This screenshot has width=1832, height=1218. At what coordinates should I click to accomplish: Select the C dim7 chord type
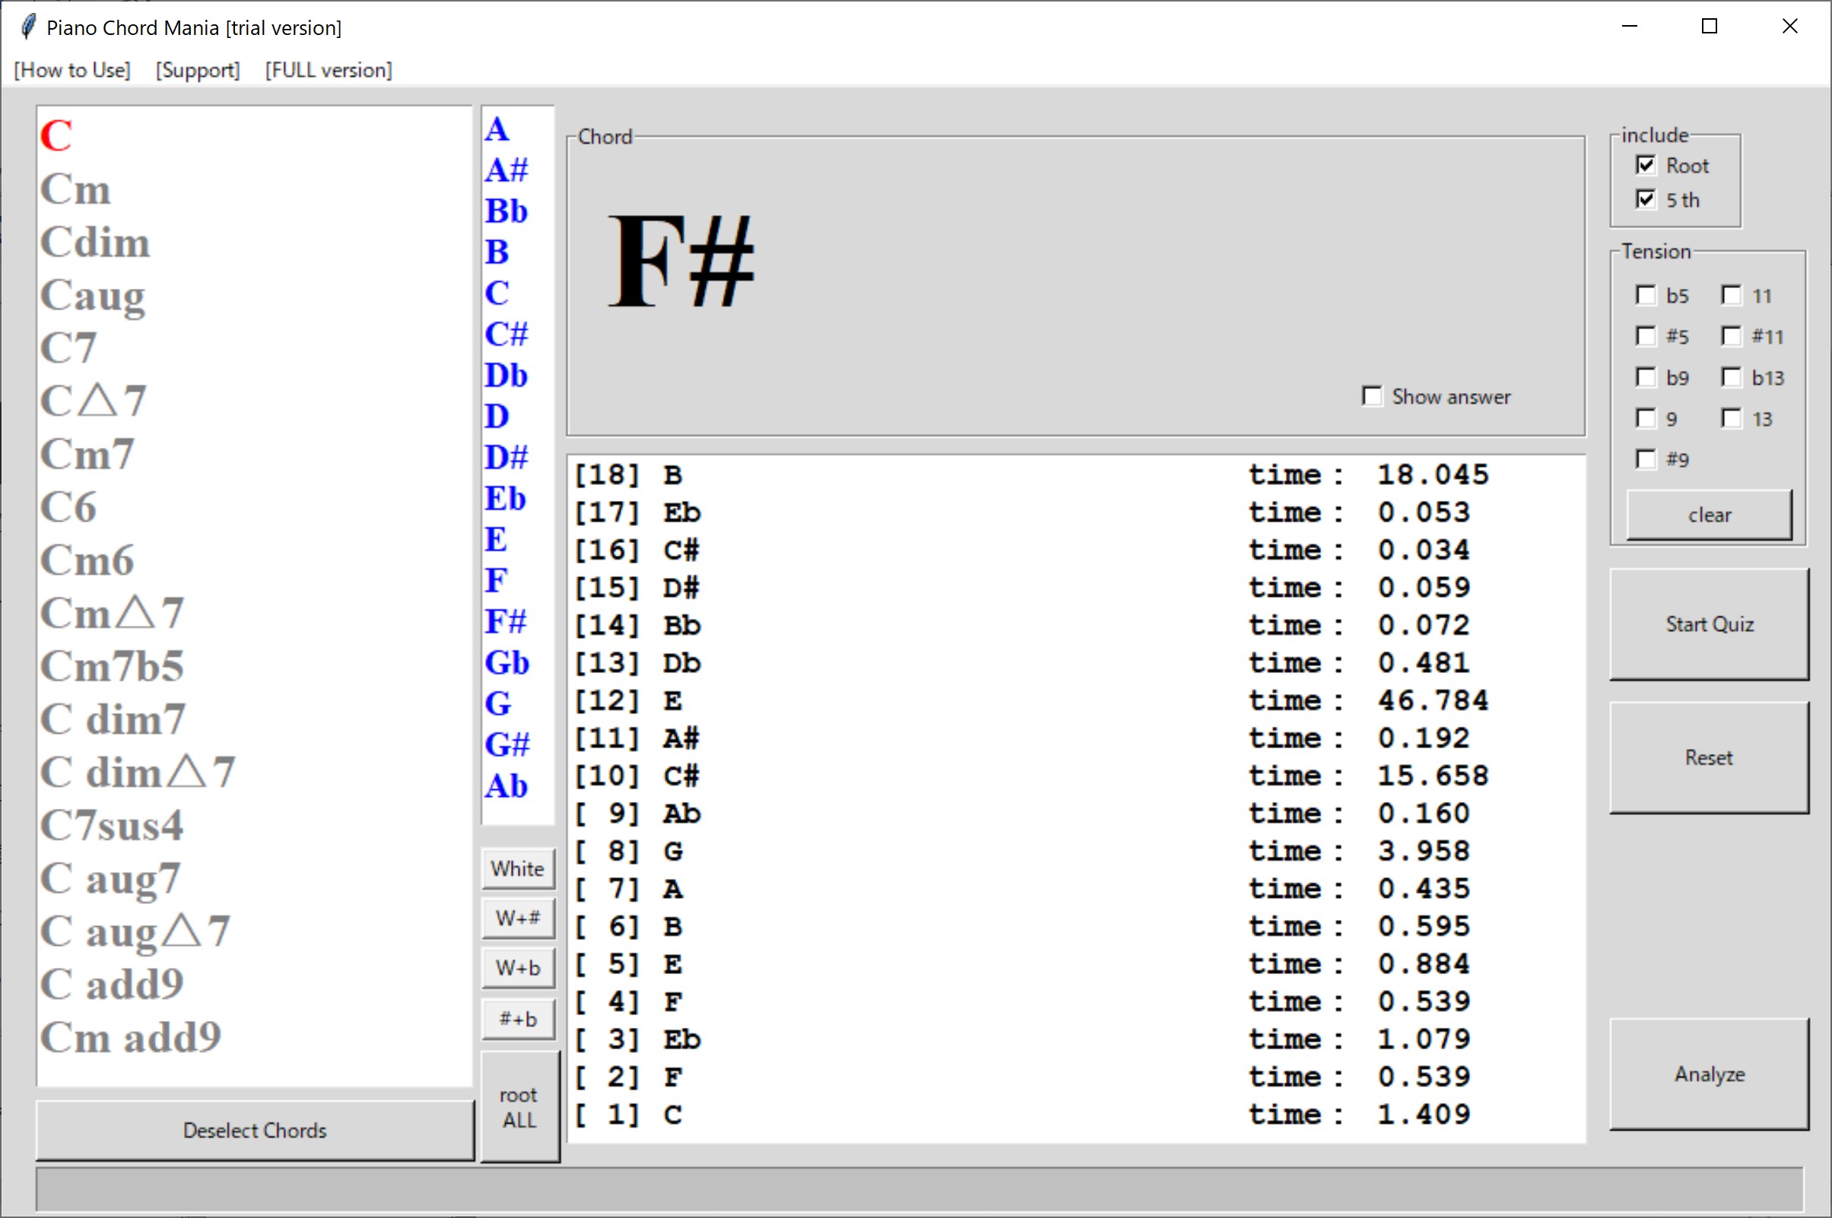[113, 719]
